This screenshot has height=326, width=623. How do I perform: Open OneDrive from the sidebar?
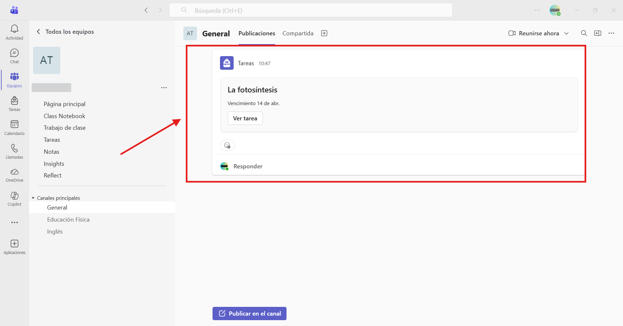pyautogui.click(x=14, y=175)
